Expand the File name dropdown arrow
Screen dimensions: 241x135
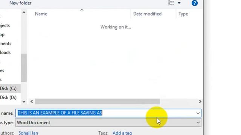pyautogui.click(x=198, y=113)
